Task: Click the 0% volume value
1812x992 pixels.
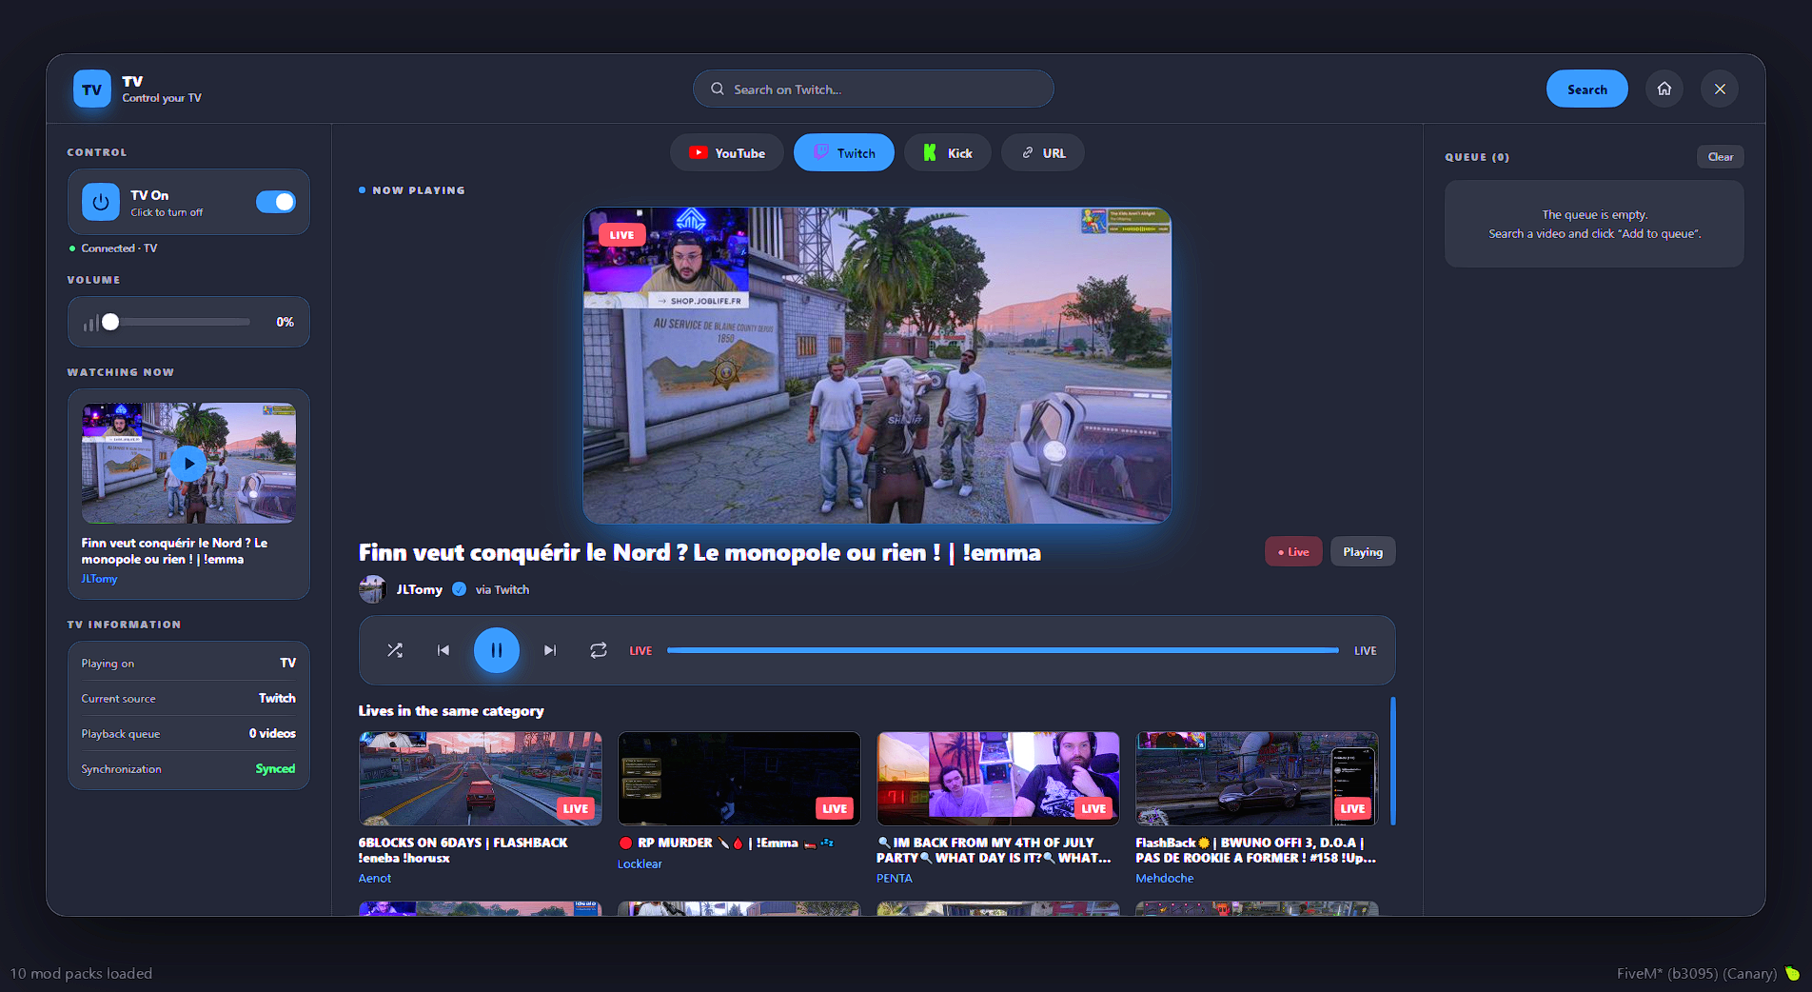Action: [x=285, y=322]
